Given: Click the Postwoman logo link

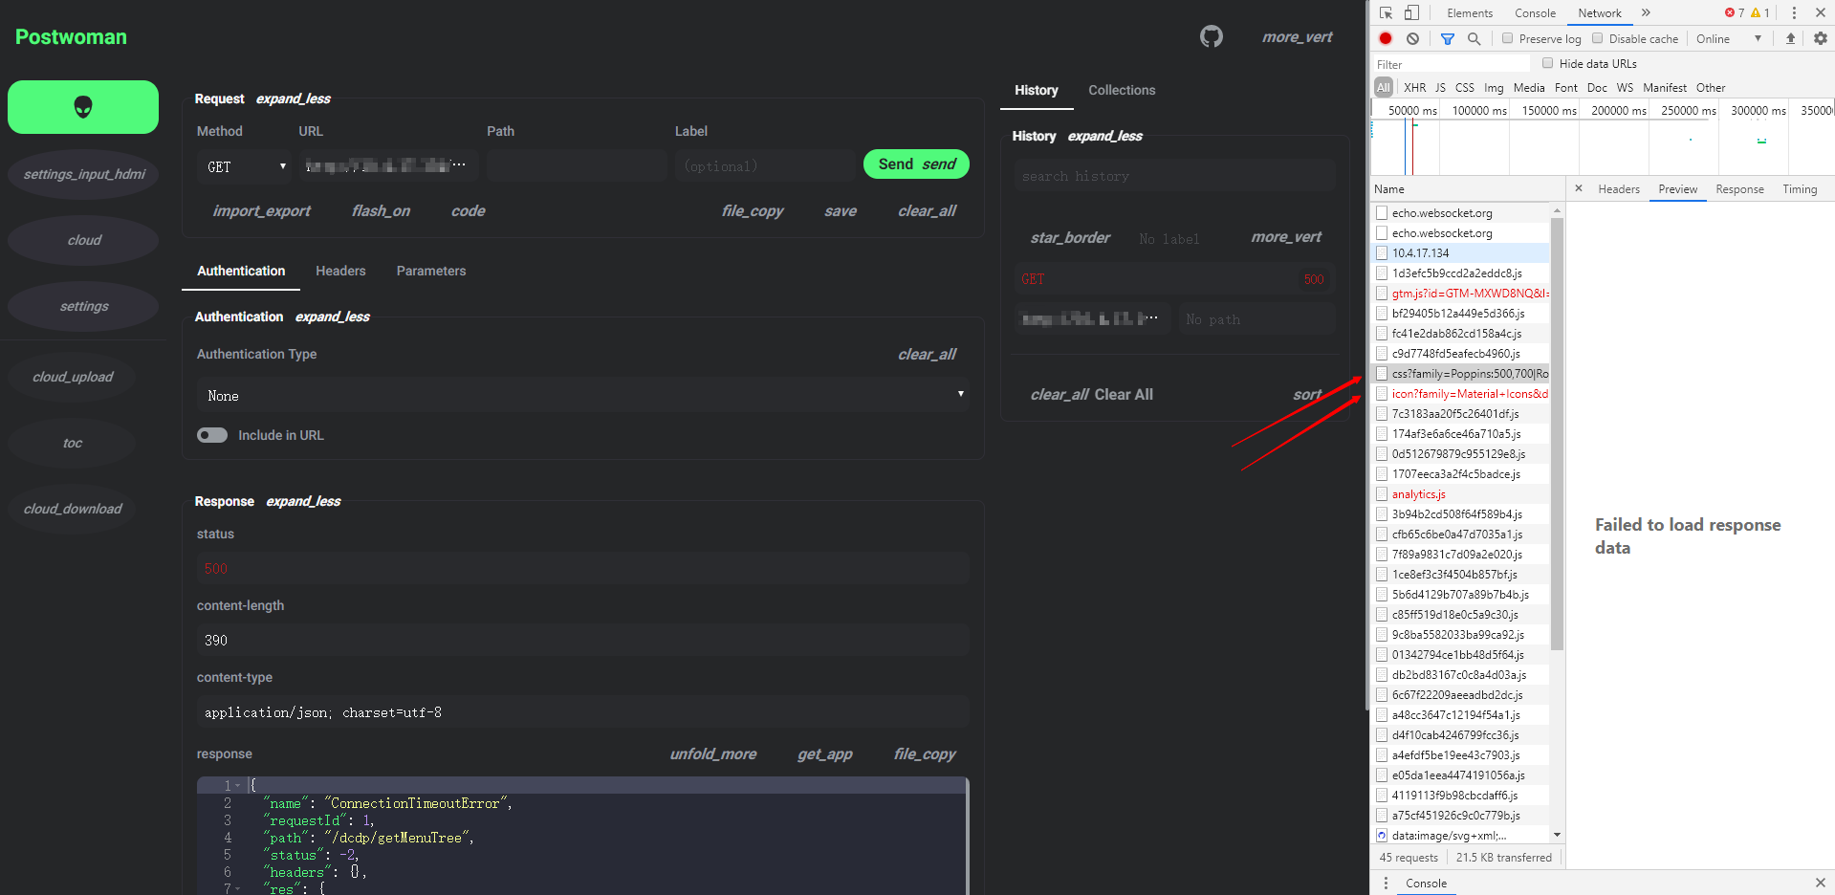Looking at the screenshot, I should point(71,37).
